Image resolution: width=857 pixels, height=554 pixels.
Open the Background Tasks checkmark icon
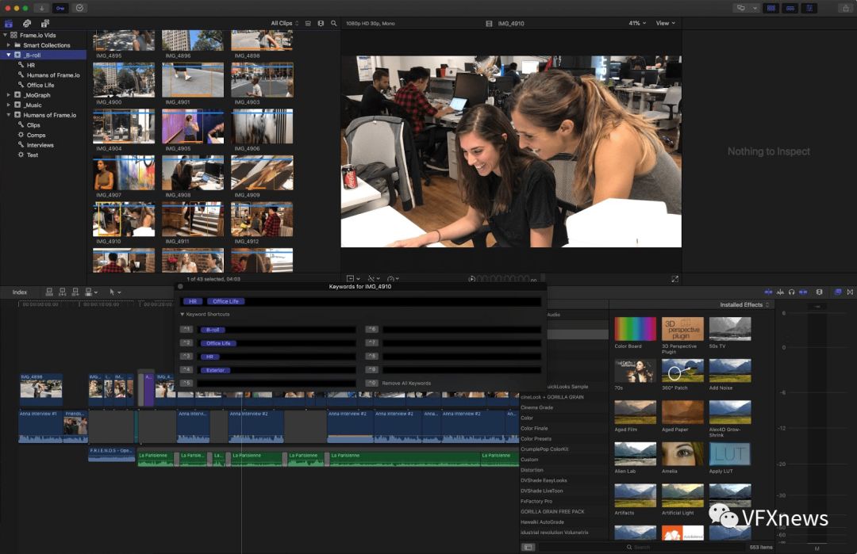click(x=80, y=8)
